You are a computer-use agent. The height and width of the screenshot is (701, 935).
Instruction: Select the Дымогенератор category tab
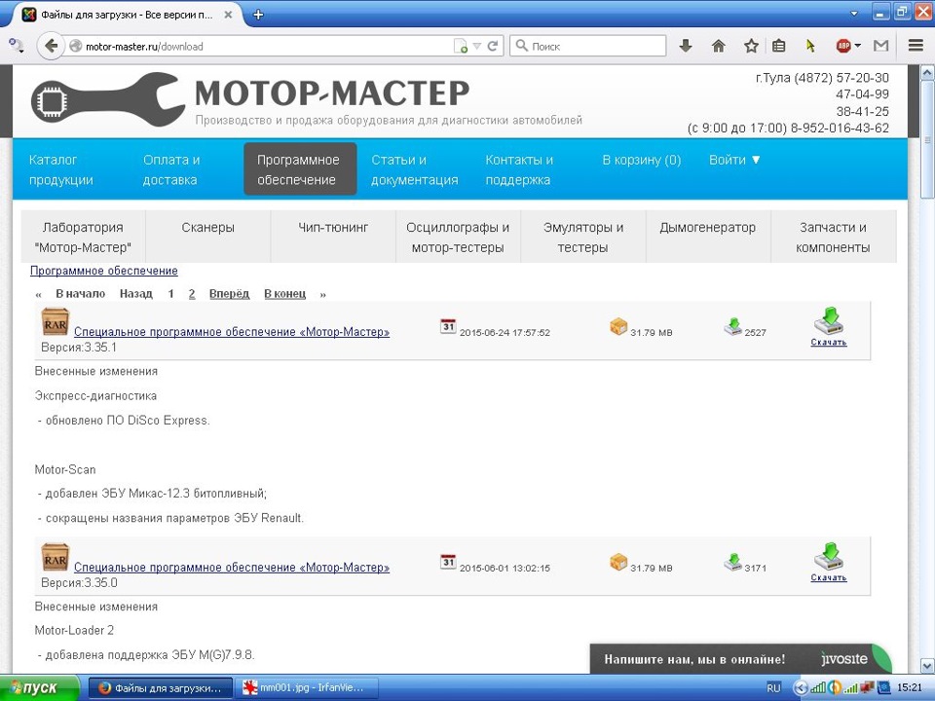click(x=708, y=237)
